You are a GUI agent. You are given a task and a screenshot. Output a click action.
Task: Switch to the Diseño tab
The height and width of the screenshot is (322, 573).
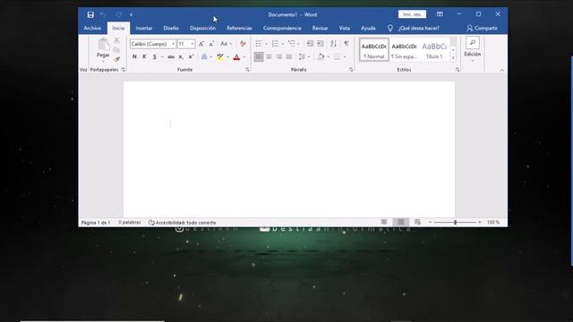pos(171,28)
